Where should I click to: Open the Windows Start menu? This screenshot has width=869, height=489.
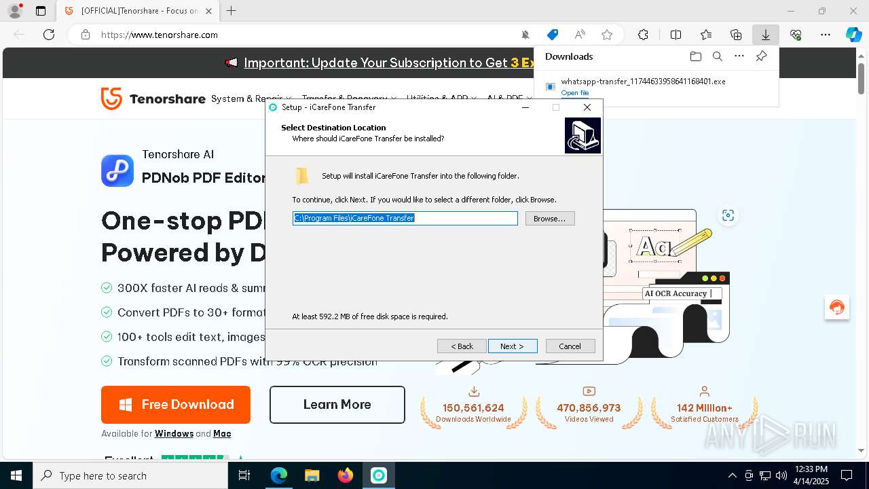(16, 475)
